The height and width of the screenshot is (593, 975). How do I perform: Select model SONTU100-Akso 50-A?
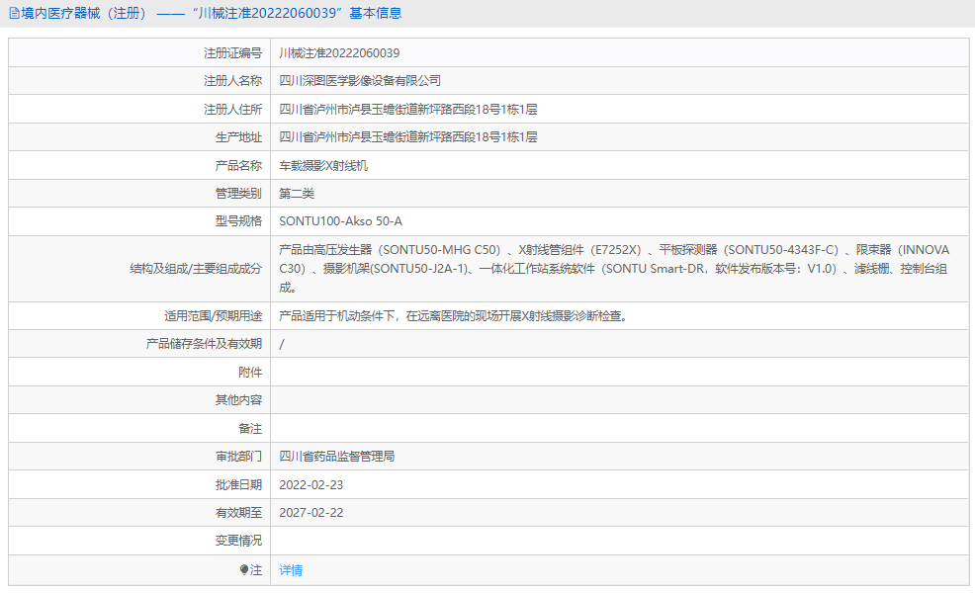click(340, 221)
